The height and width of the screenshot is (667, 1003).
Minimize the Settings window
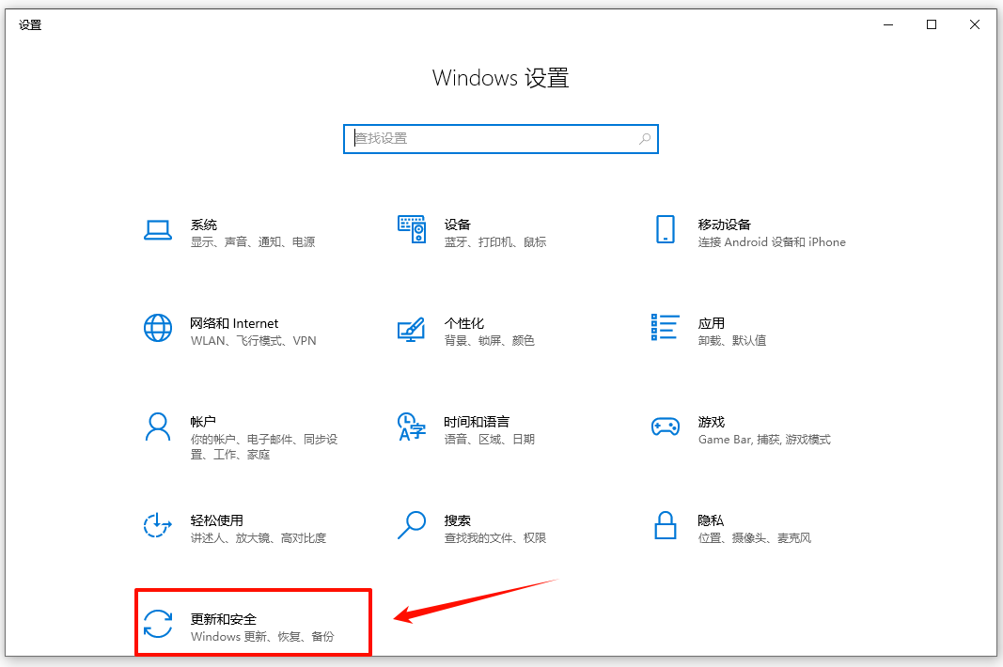tap(887, 24)
